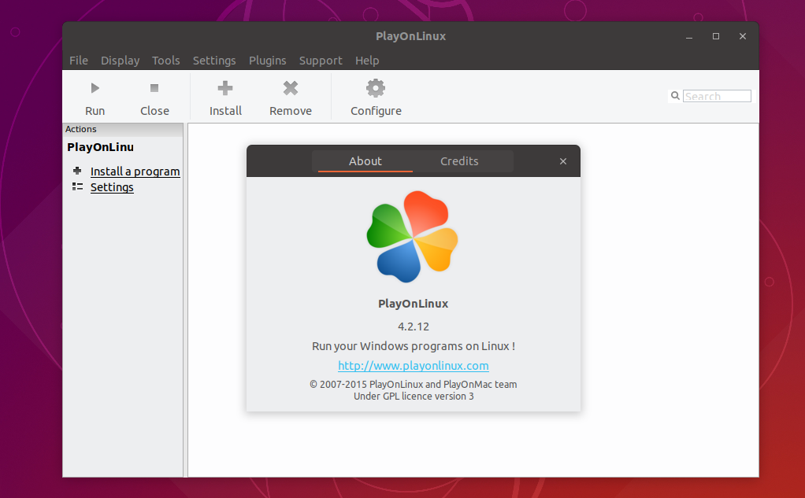Click the Install plus toolbar icon
This screenshot has width=805, height=498.
tap(224, 88)
